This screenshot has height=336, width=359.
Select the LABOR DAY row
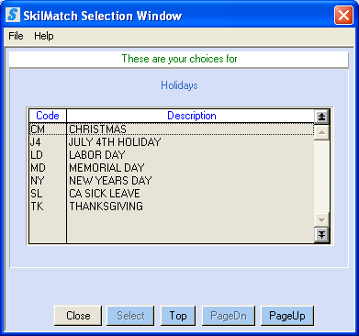[172, 155]
